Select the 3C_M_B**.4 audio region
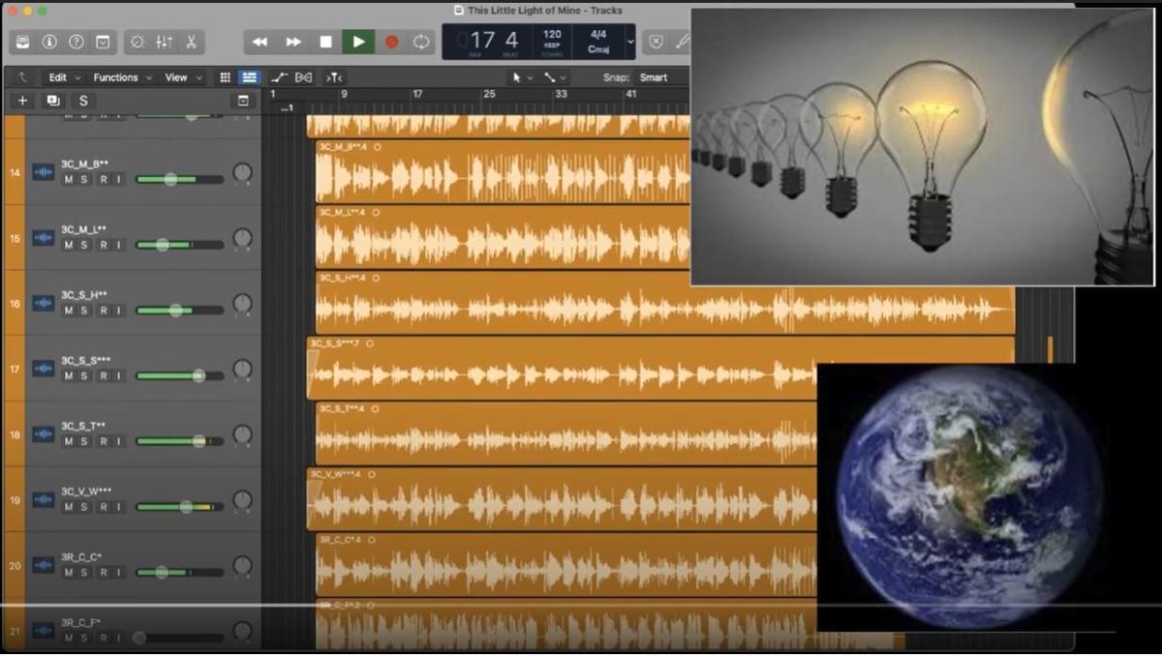Screen dimensions: 1162x656 click(x=503, y=171)
